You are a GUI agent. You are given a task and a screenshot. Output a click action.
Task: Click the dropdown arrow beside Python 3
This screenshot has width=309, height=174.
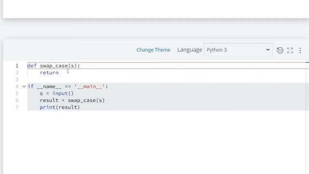pos(268,50)
